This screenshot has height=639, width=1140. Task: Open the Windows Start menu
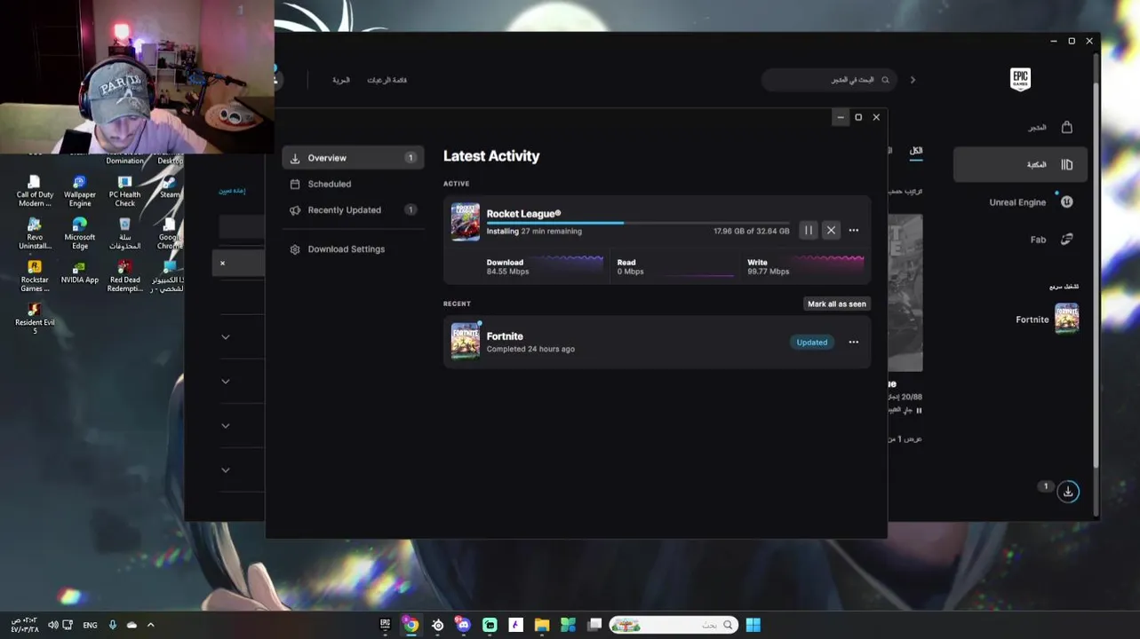coord(753,625)
